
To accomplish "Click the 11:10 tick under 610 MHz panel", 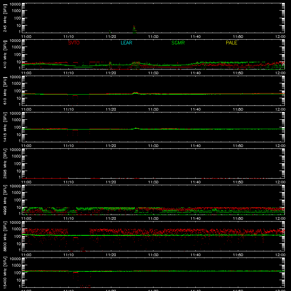I will (x=68, y=109).
